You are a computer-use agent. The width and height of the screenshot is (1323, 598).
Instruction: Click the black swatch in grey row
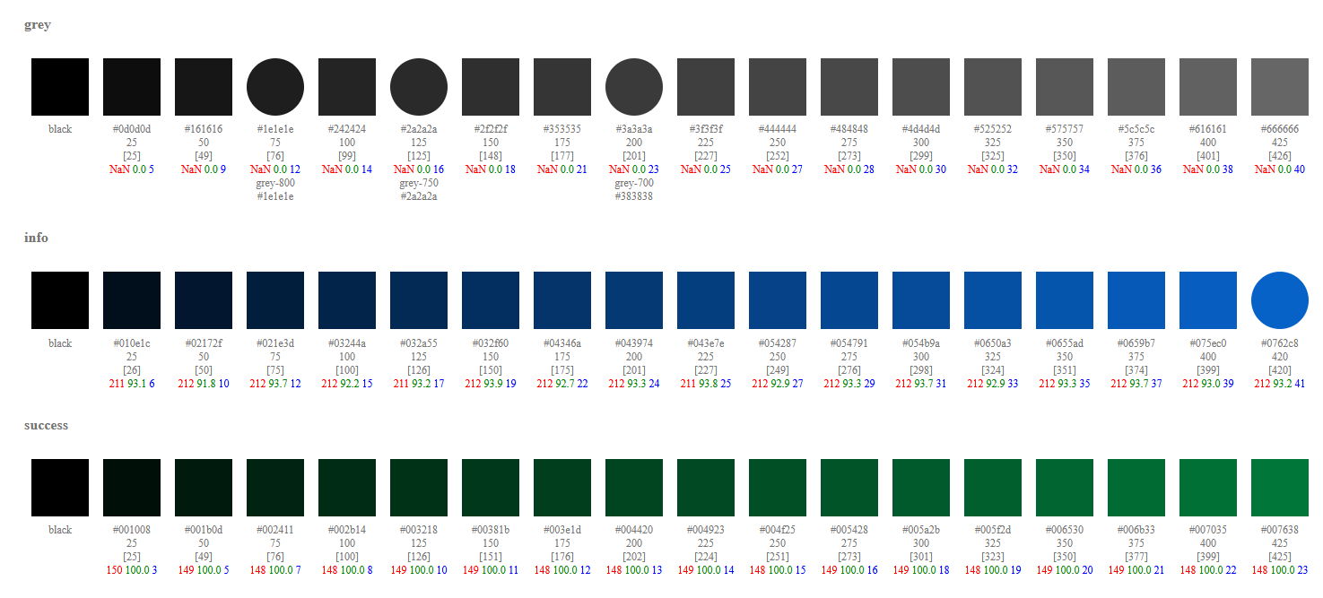pyautogui.click(x=60, y=87)
